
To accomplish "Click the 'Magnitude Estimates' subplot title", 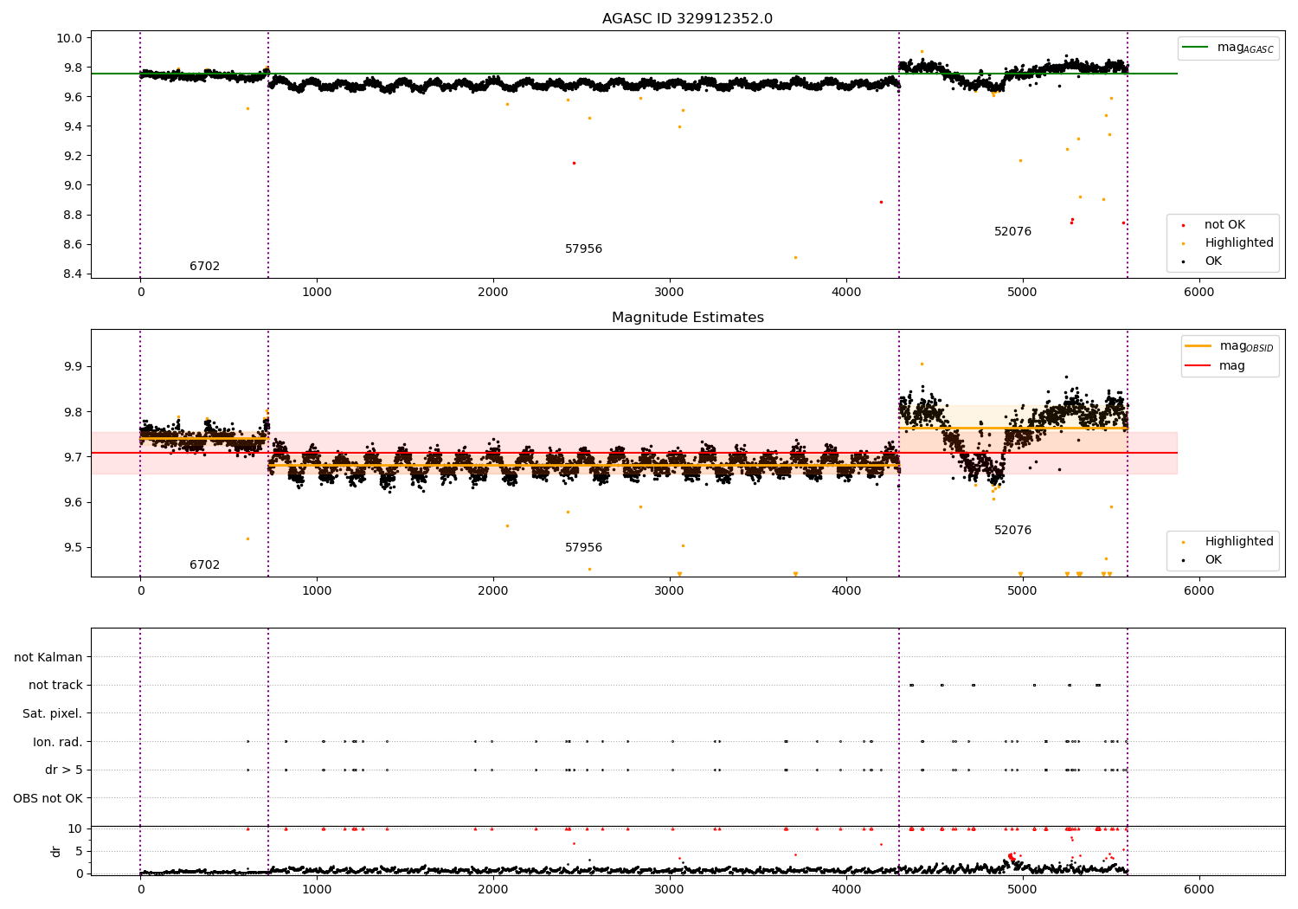I will tap(687, 318).
